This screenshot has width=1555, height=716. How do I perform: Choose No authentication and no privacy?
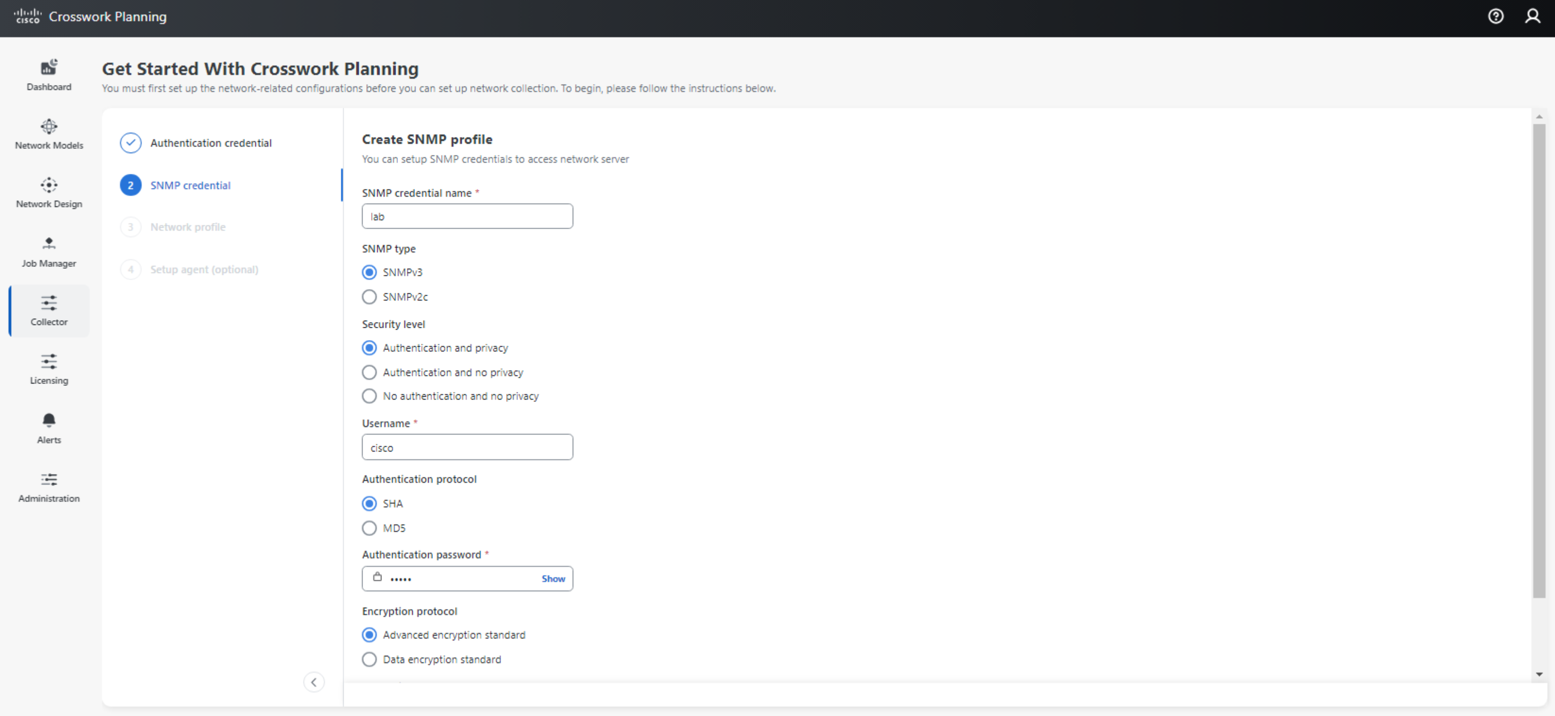click(369, 396)
